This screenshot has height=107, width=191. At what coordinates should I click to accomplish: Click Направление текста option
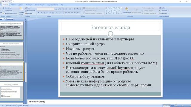pos(91,8)
